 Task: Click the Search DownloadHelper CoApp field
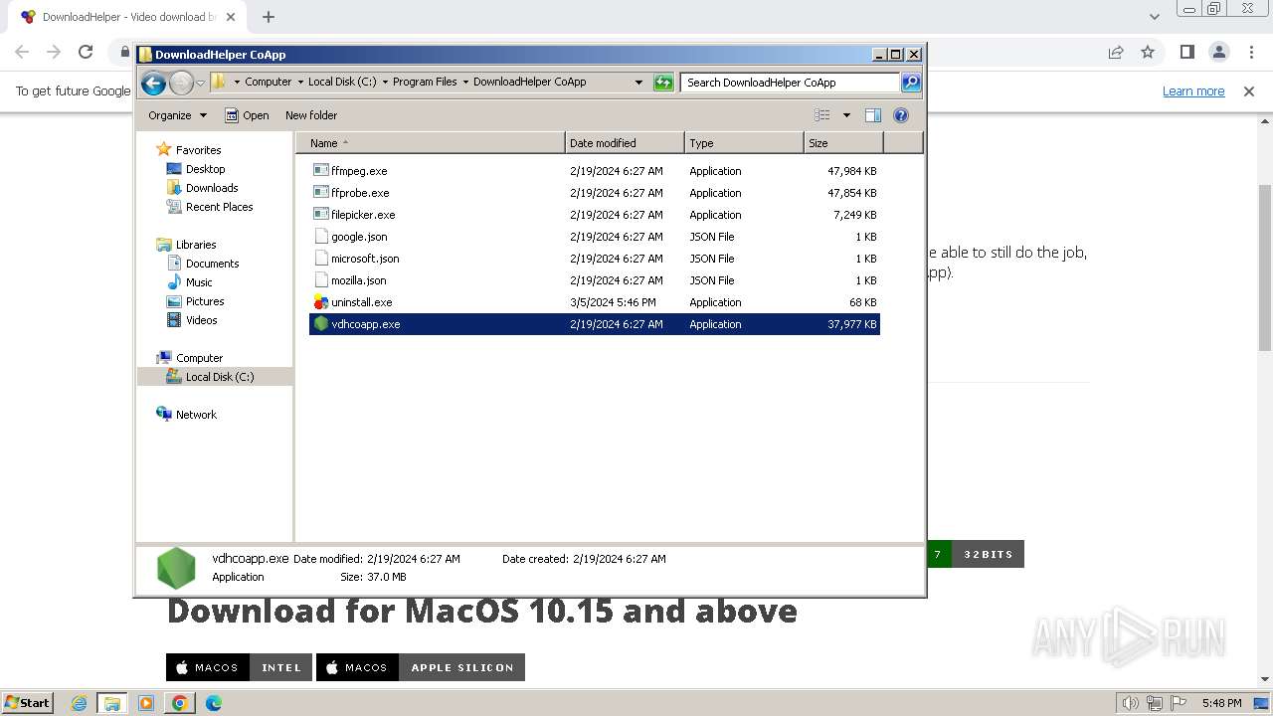click(x=790, y=83)
